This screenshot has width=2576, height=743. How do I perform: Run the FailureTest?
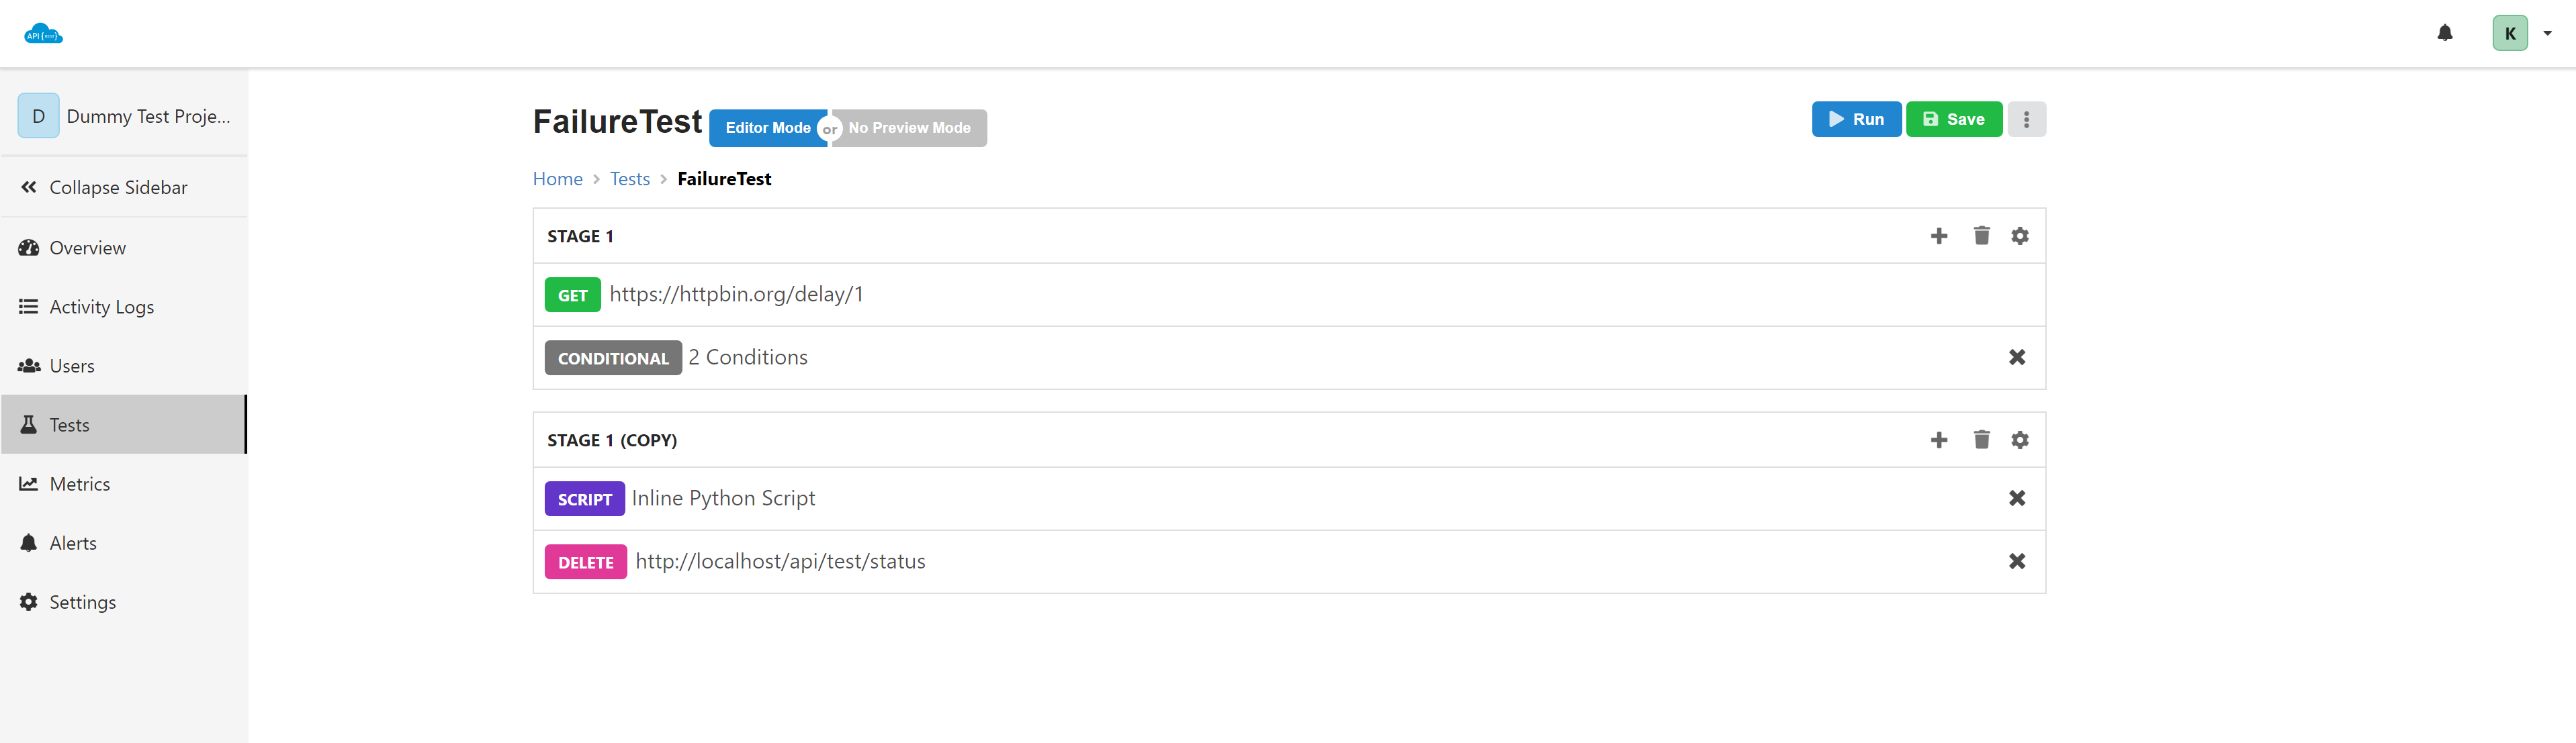[1855, 120]
